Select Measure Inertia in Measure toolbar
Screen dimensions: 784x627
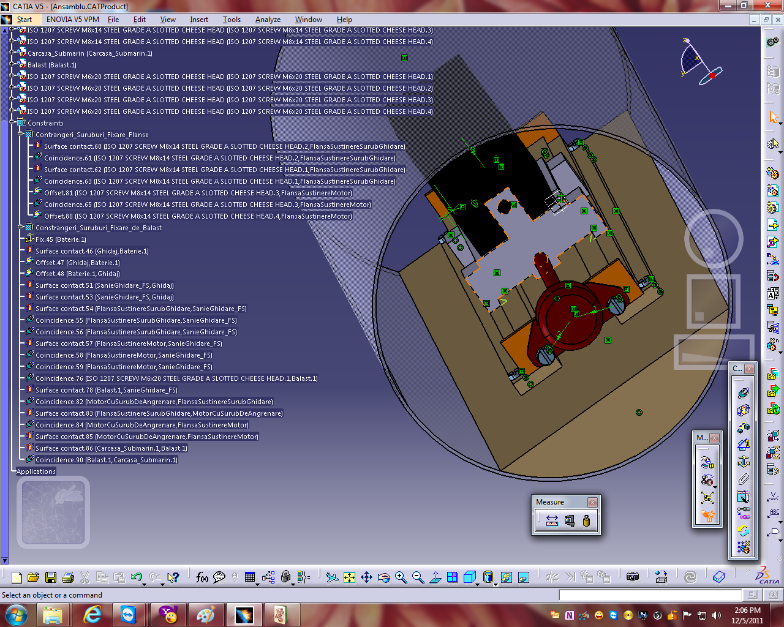[586, 520]
